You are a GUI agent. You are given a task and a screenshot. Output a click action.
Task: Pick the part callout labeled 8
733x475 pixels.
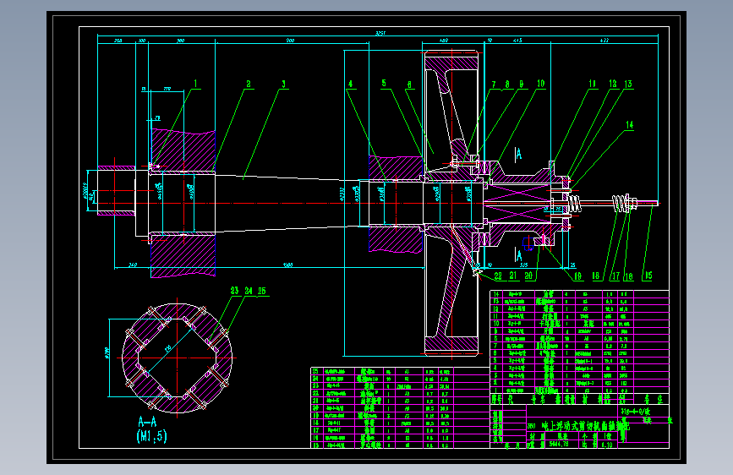point(507,85)
